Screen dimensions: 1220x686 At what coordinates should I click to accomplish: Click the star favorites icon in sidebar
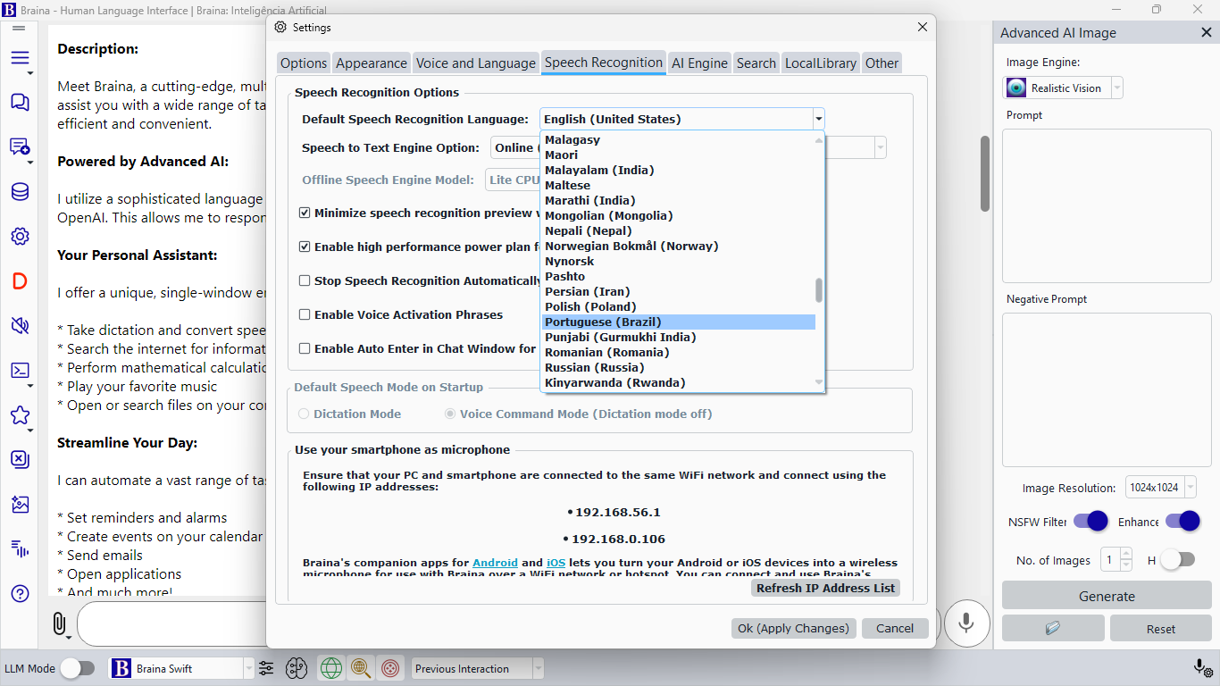point(20,415)
